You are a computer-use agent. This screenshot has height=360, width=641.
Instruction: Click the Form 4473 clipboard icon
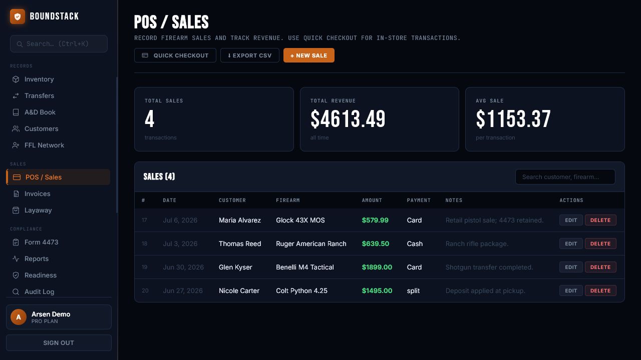[x=16, y=242]
